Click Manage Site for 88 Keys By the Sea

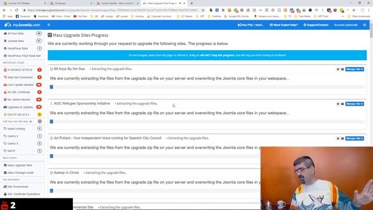coord(354,69)
